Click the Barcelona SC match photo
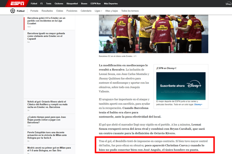 coord(153,34)
